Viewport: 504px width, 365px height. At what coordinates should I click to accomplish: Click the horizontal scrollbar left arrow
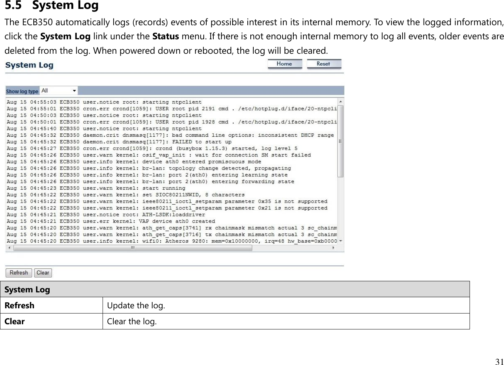coord(9,248)
